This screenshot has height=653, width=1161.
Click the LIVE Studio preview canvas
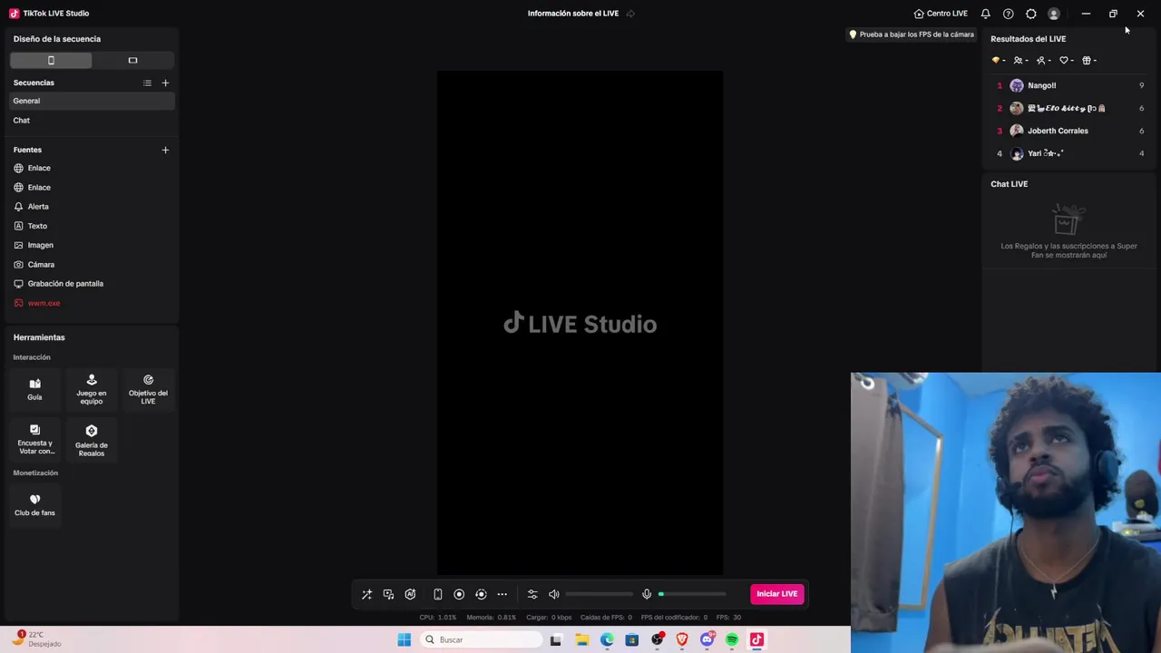click(x=580, y=323)
